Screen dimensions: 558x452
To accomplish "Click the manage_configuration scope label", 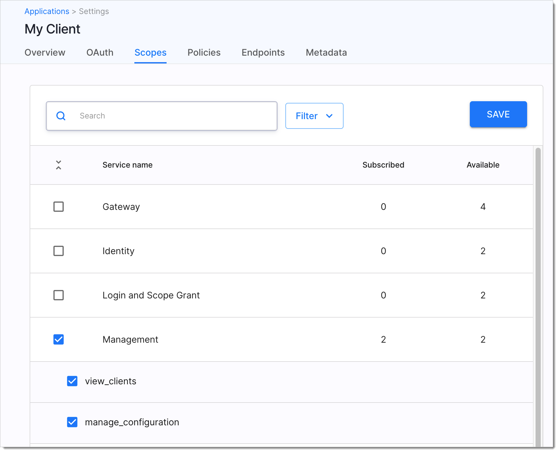I will [x=132, y=422].
